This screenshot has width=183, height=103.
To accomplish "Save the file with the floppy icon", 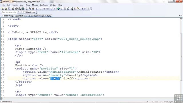I will (x=9, y=9).
